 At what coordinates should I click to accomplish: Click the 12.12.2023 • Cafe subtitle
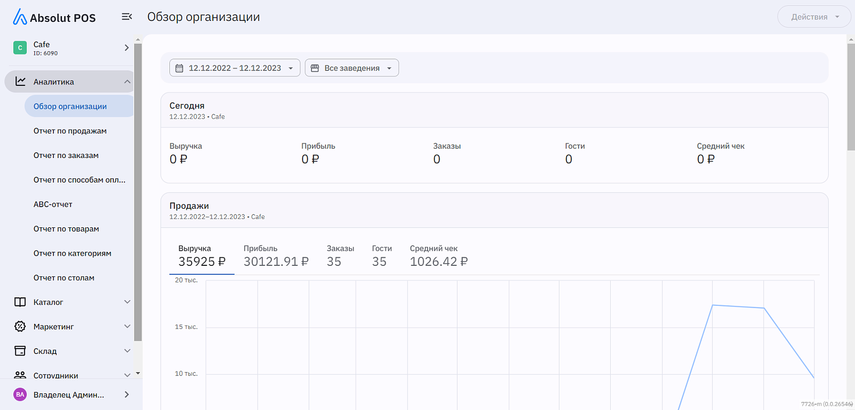click(x=197, y=117)
